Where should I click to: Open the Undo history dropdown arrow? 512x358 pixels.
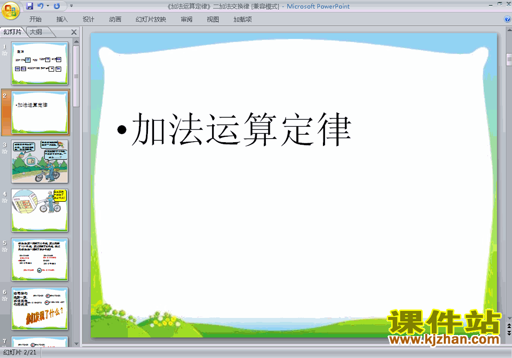coord(48,6)
